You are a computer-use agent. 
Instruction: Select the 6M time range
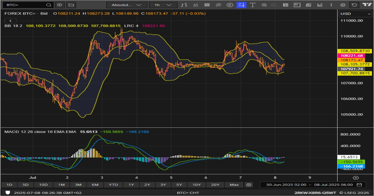95,185
